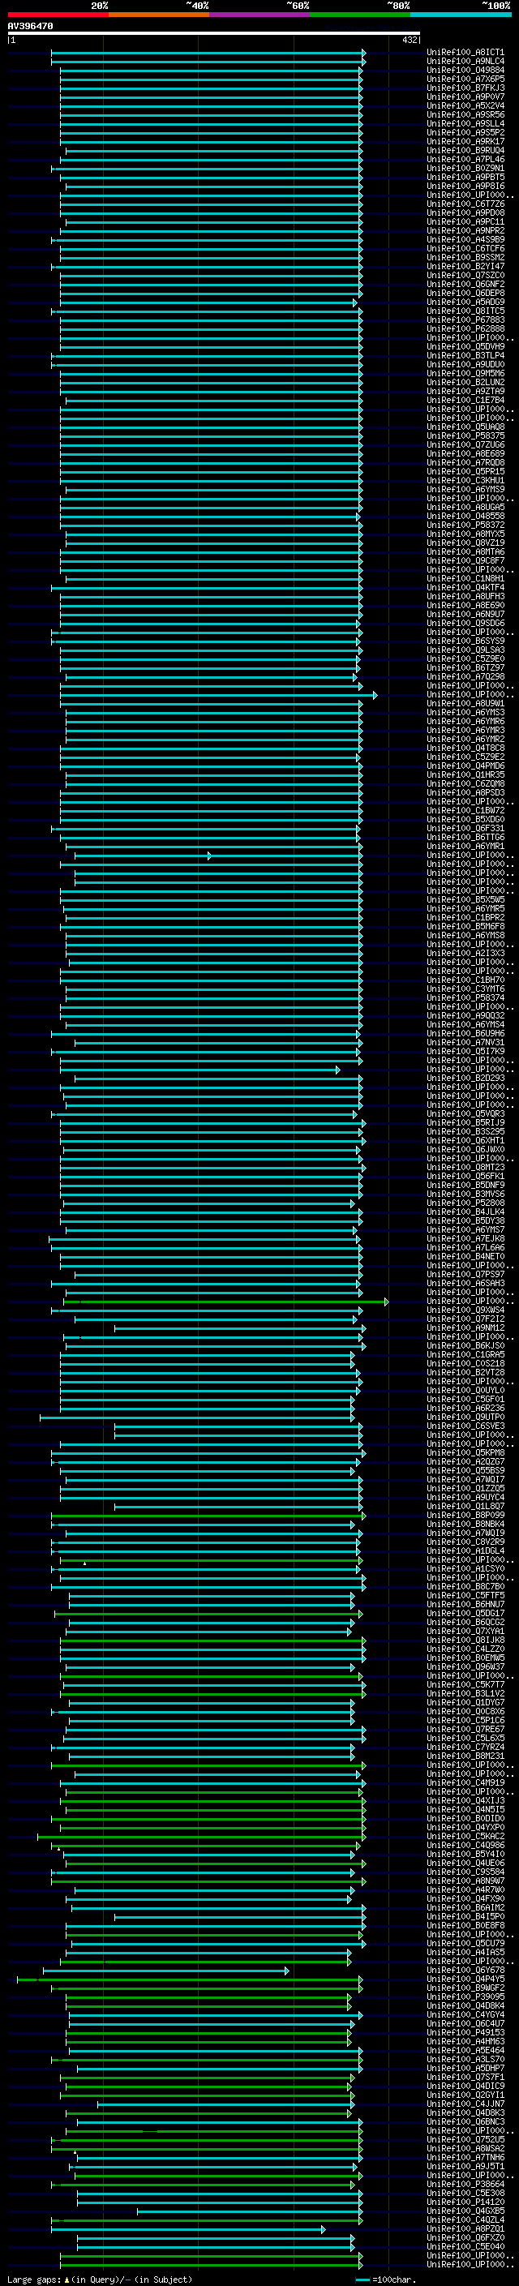Select hit label UniRef100_B7FKJ3
The image size is (519, 2286).
(x=465, y=88)
